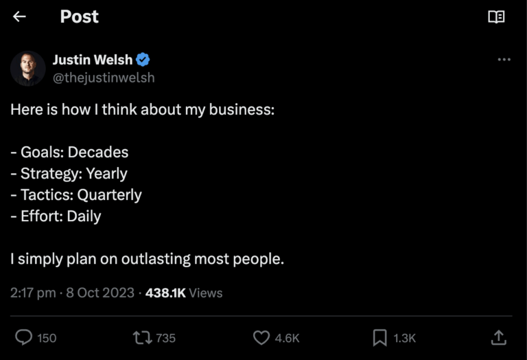Open the three-dot more options menu
Screen dimensions: 527x360
click(x=504, y=60)
